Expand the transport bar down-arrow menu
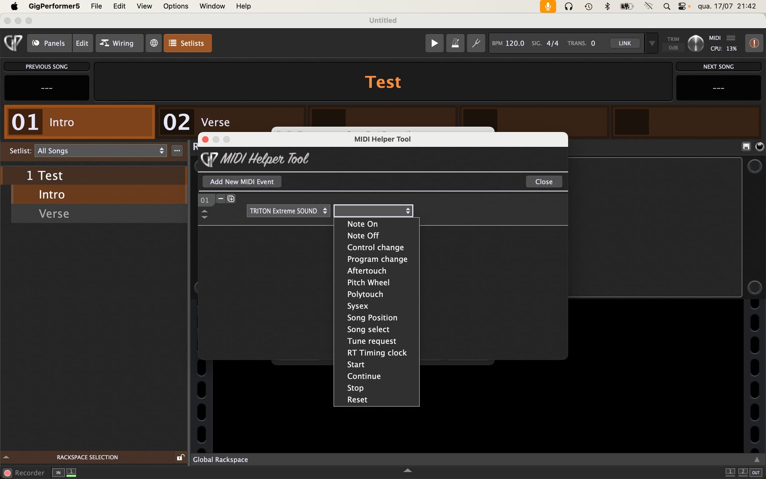 [x=651, y=43]
